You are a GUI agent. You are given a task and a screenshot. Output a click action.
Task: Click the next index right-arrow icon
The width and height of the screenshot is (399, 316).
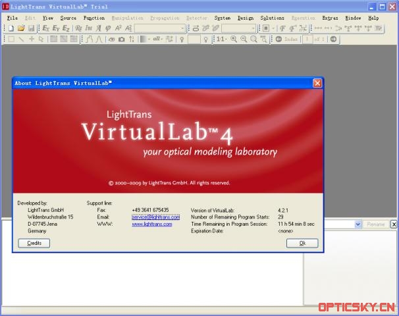click(x=333, y=39)
